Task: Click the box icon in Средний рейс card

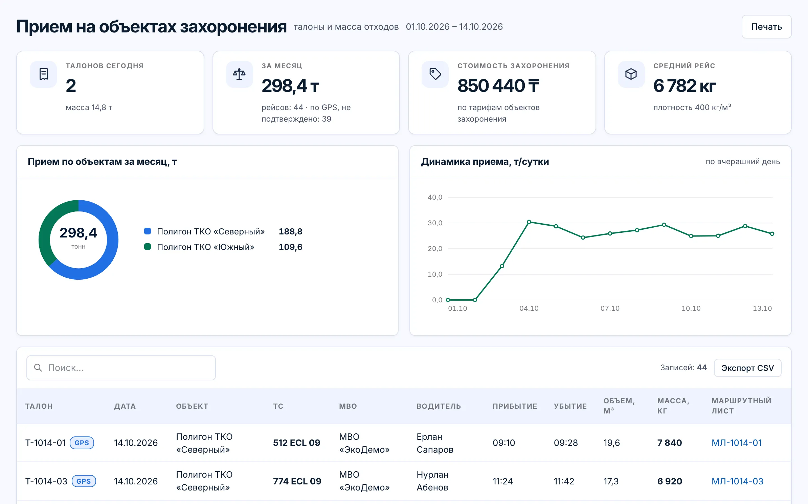Action: coord(631,74)
